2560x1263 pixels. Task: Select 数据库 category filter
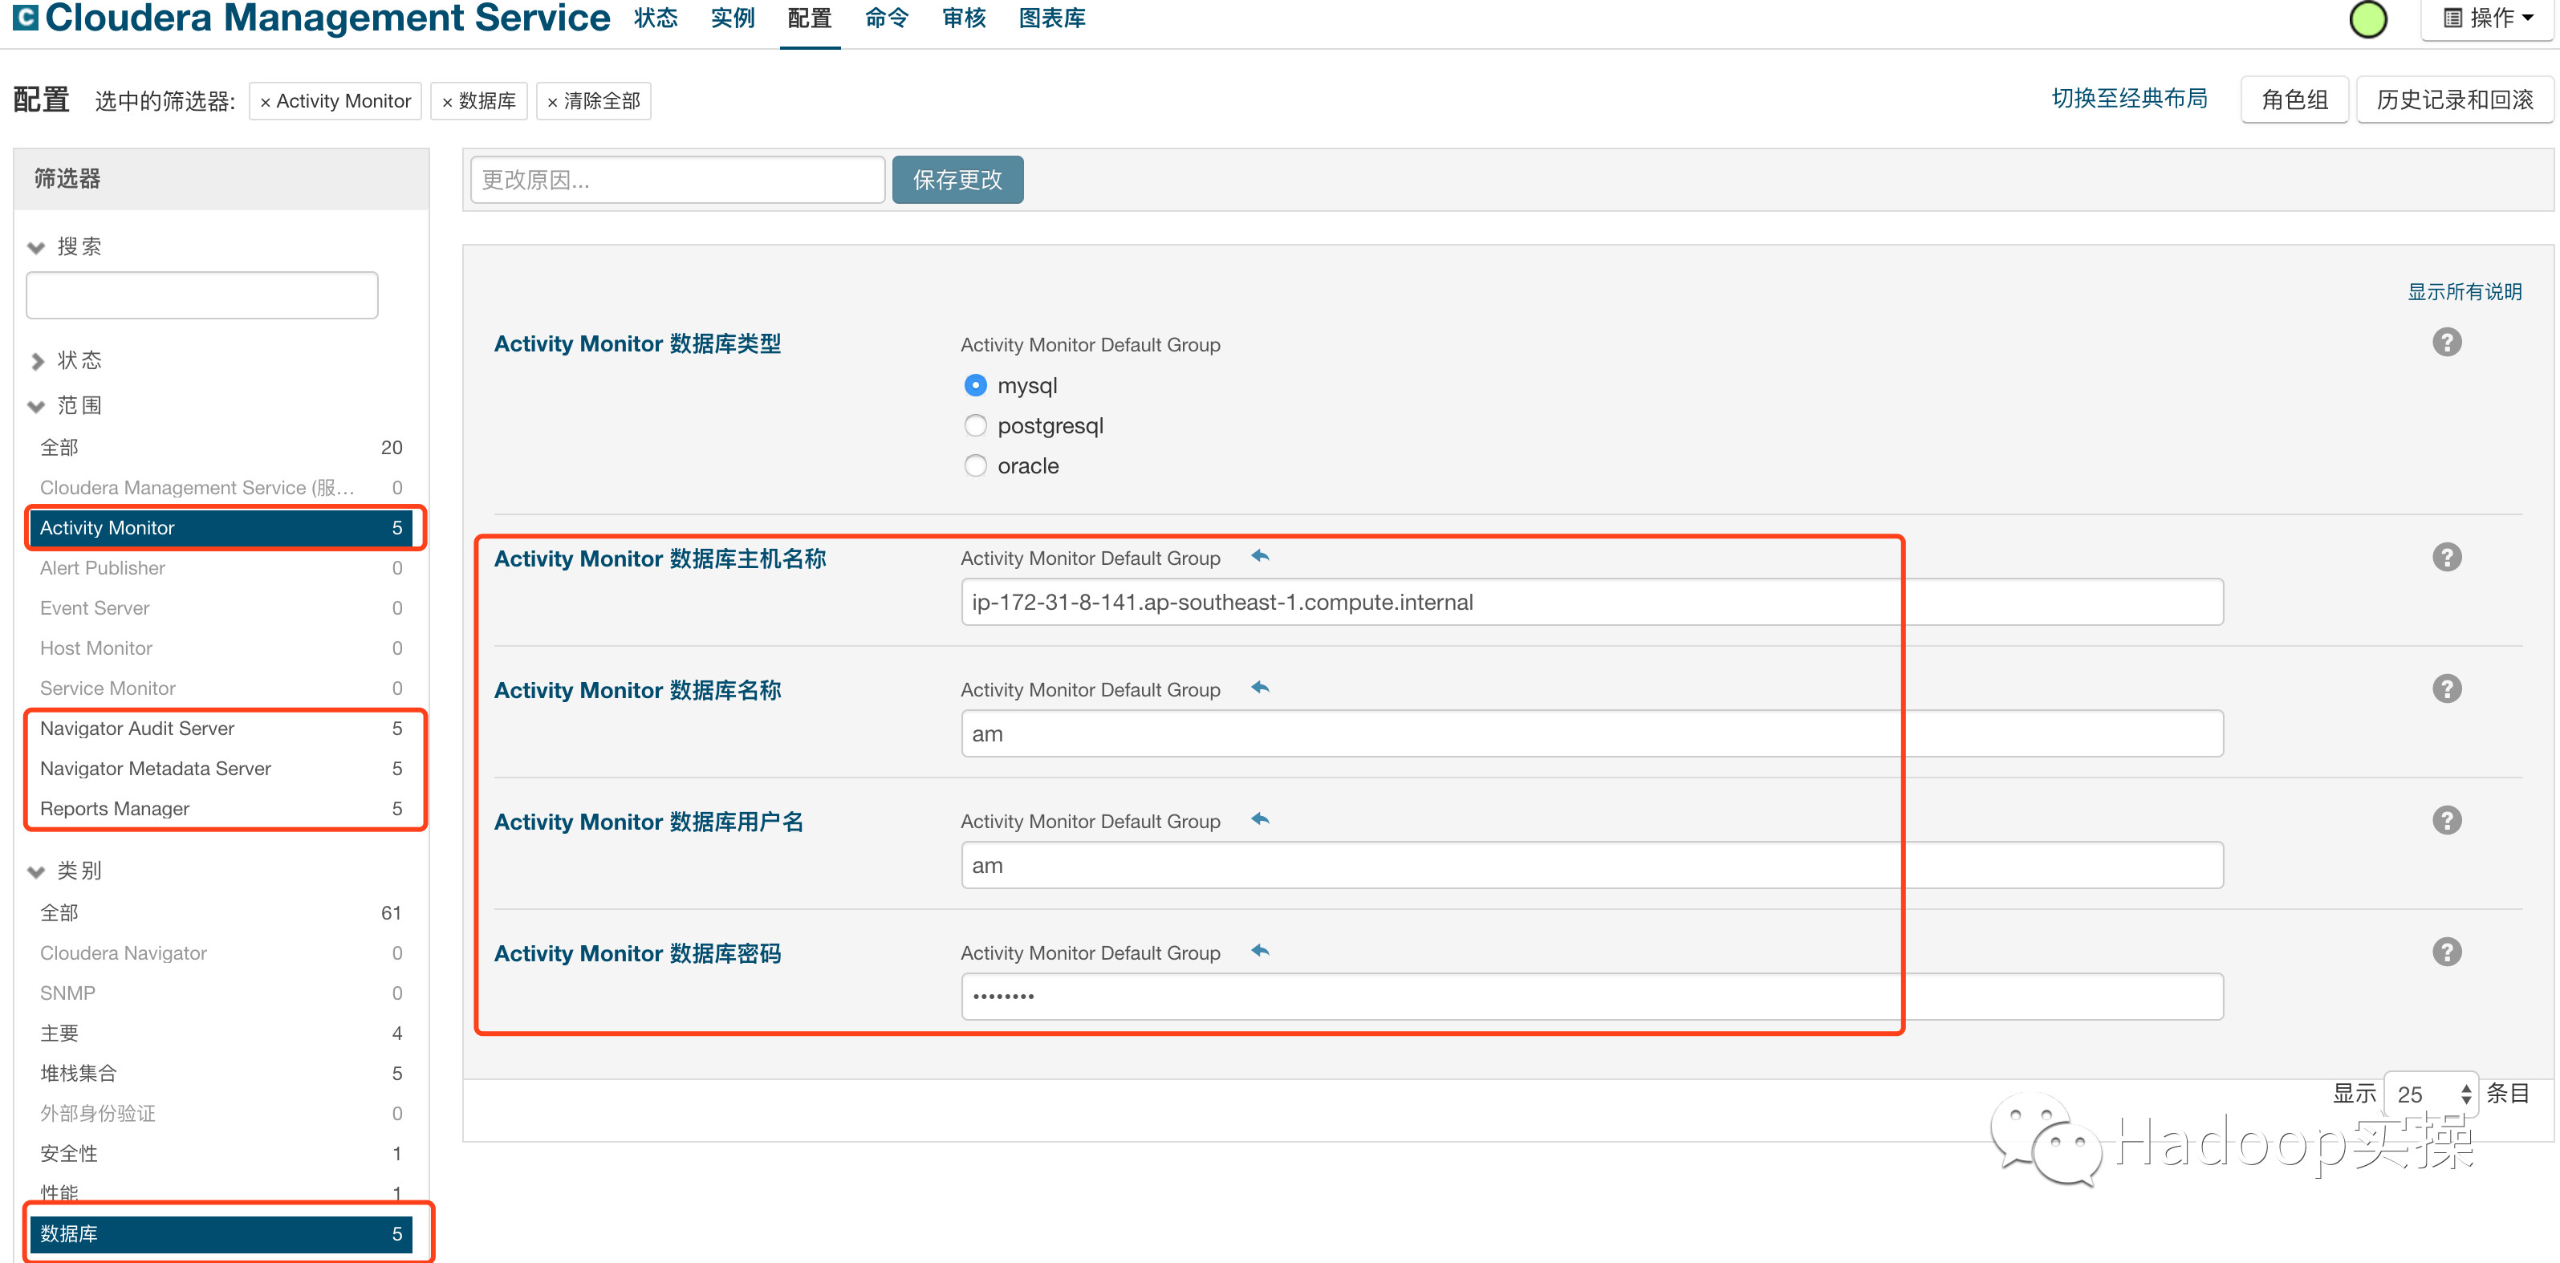[x=221, y=1234]
